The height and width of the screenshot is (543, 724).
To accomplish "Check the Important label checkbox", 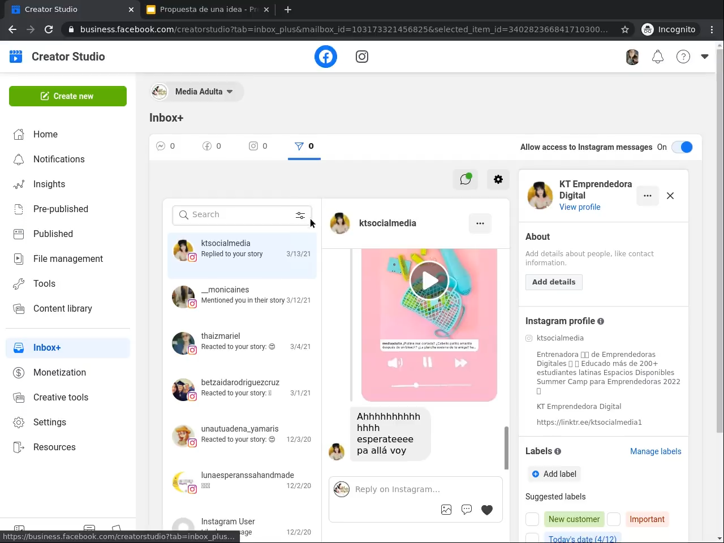I will tap(614, 519).
